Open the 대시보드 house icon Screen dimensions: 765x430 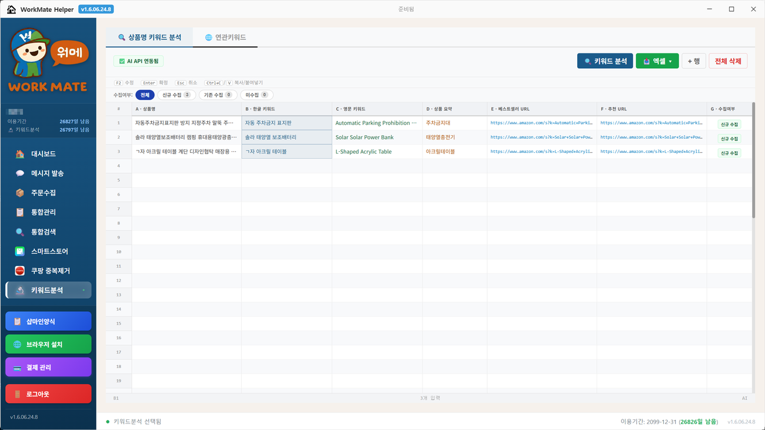[x=20, y=154]
